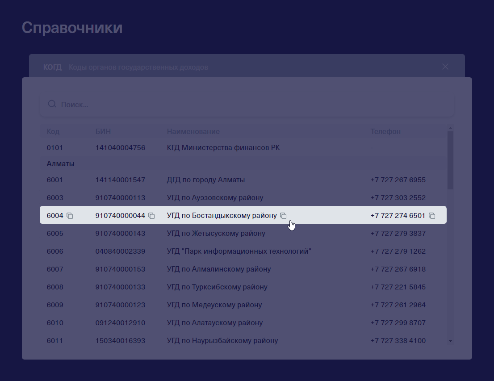Click the Справочники page heading
The width and height of the screenshot is (494, 381).
click(x=72, y=28)
